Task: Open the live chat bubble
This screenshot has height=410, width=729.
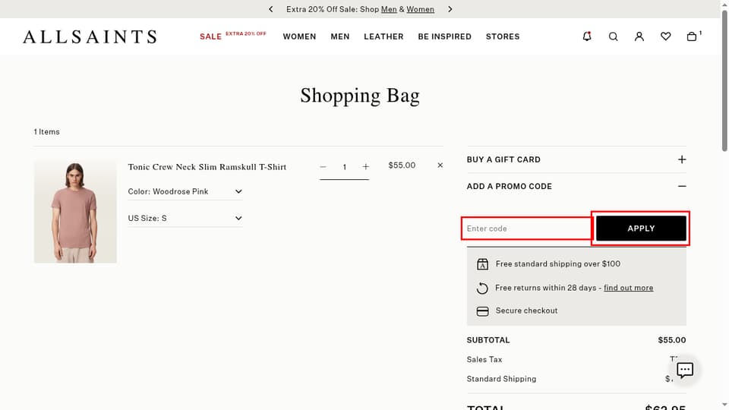Action: pos(685,370)
